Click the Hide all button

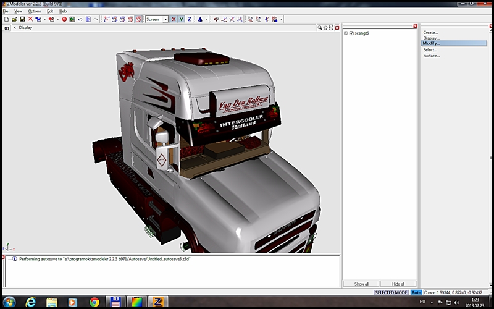(x=398, y=284)
